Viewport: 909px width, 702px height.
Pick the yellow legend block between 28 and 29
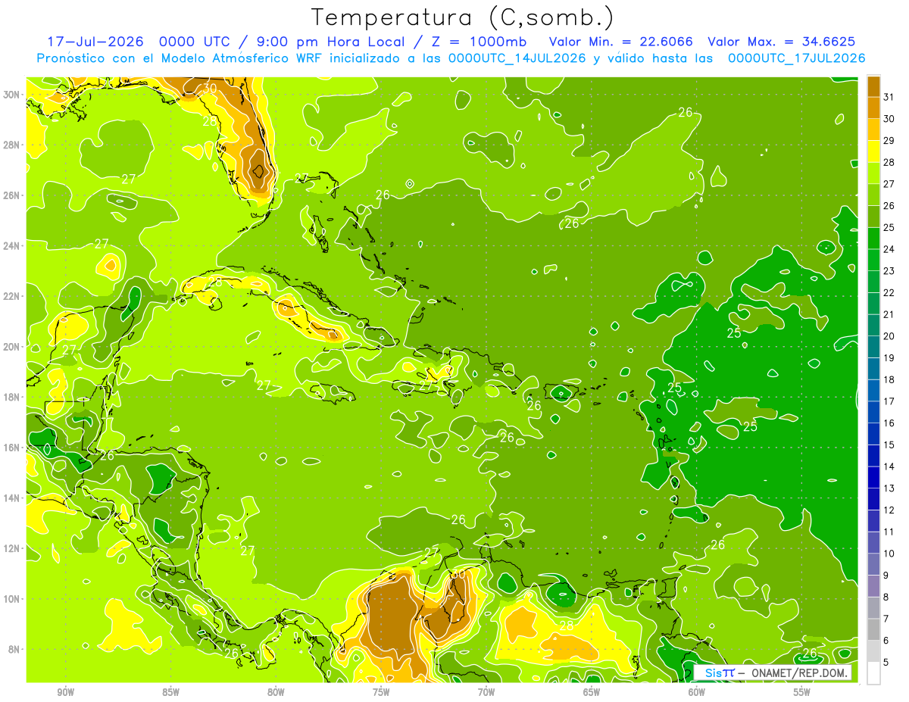873,151
